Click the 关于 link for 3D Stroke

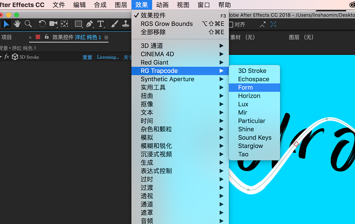127,57
